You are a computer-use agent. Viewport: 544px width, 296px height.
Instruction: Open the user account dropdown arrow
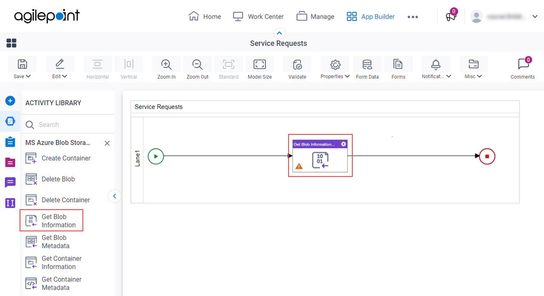(x=535, y=17)
